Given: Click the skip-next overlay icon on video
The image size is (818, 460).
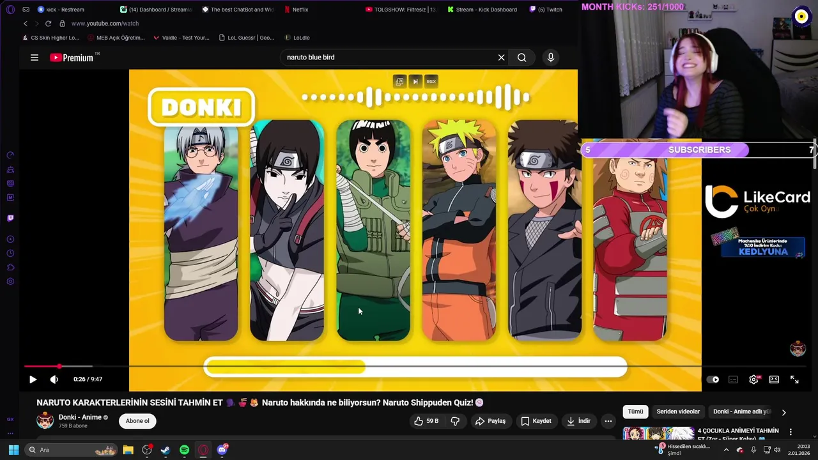Looking at the screenshot, I should click(x=415, y=81).
